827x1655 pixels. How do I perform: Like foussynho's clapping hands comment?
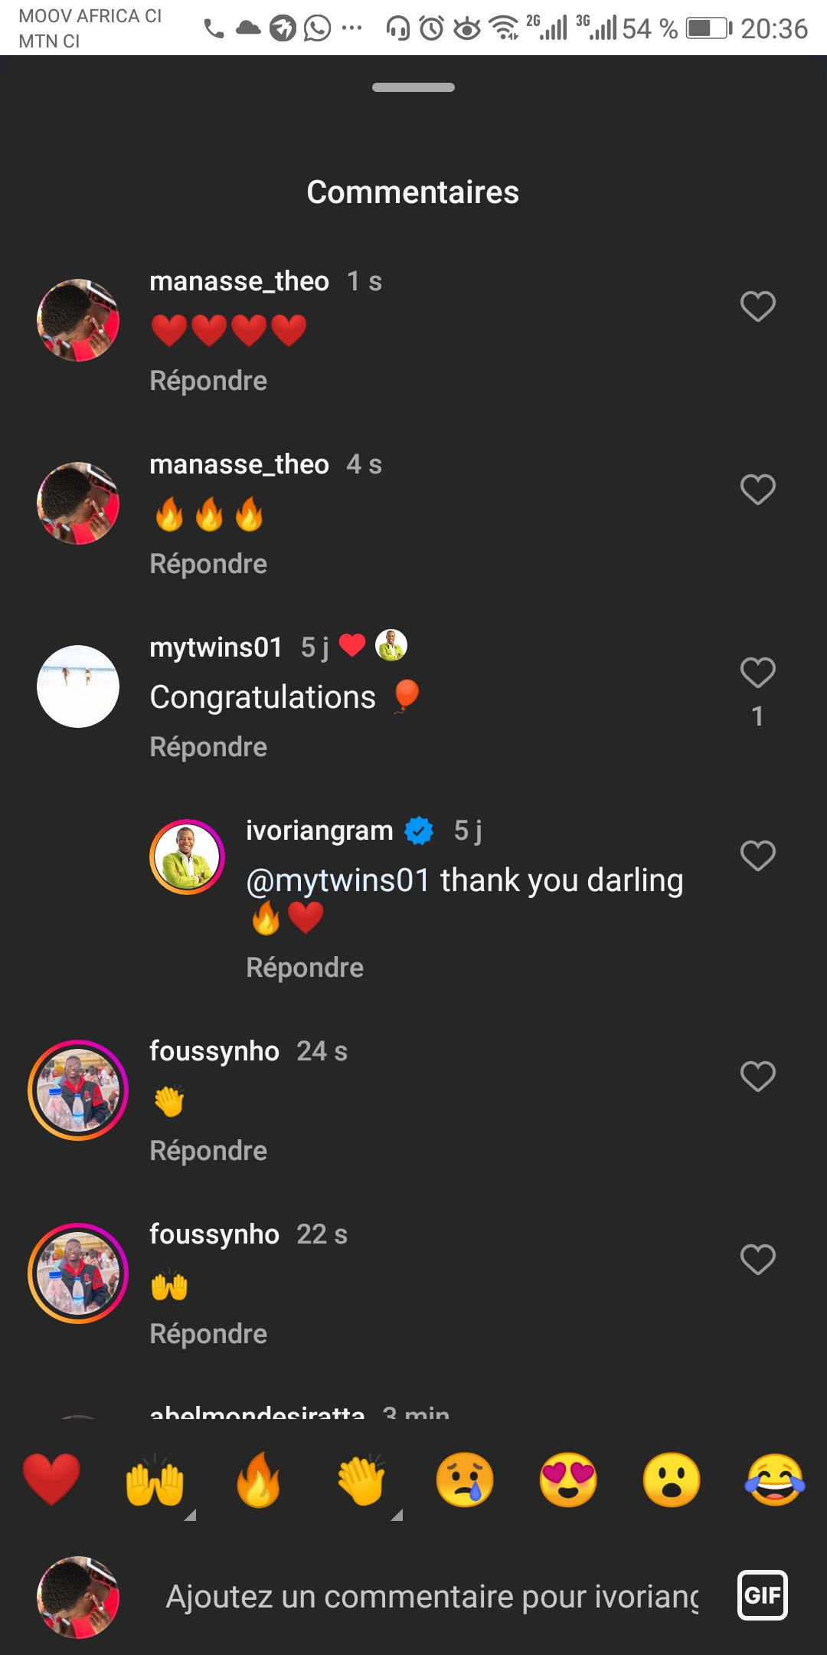tap(757, 1077)
